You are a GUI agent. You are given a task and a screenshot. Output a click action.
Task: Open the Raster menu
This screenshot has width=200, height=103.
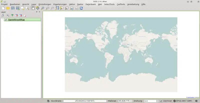coord(80,4)
